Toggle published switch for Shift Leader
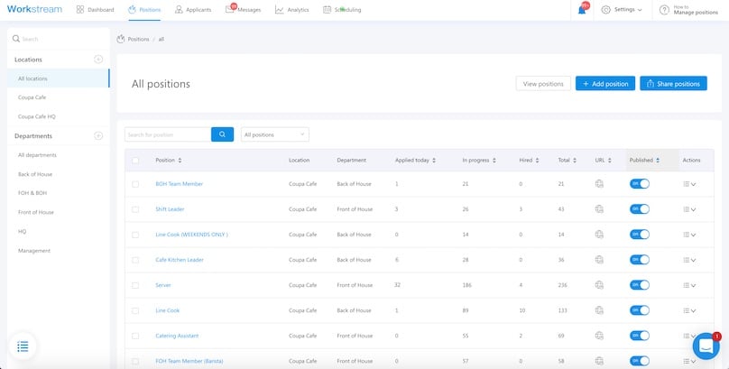This screenshot has height=369, width=729. pos(639,209)
